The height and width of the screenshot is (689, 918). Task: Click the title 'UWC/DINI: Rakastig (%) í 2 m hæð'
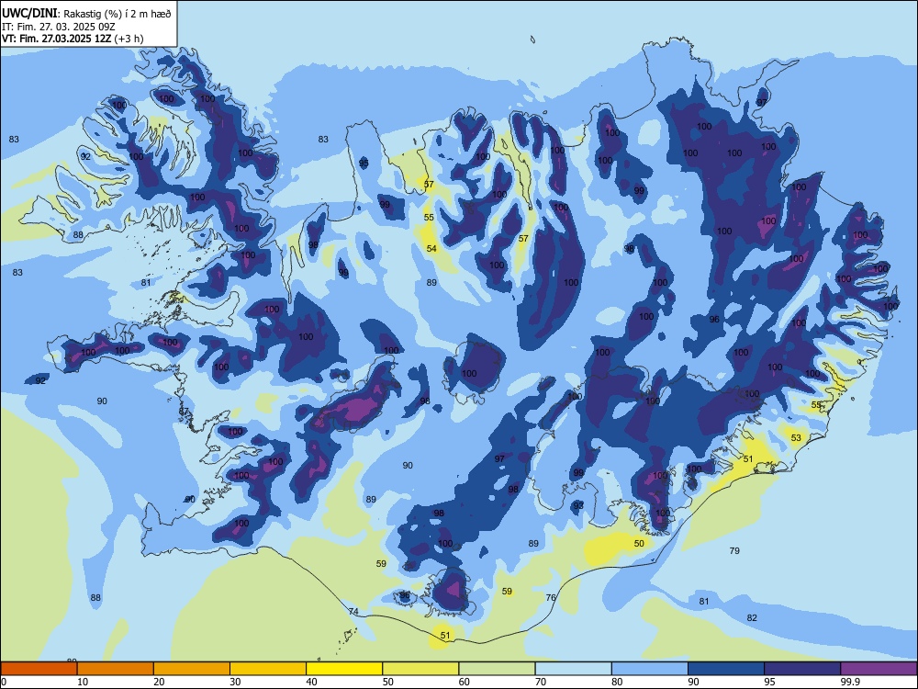(86, 13)
